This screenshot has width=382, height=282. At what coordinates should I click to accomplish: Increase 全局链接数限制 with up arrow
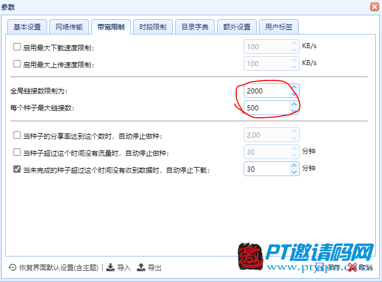pos(294,87)
